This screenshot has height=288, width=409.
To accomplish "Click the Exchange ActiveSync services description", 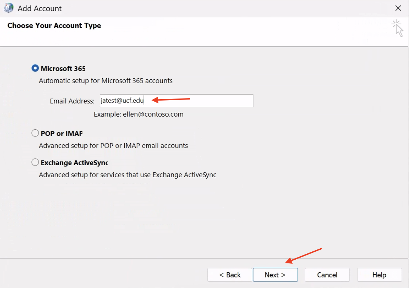I will (x=127, y=175).
